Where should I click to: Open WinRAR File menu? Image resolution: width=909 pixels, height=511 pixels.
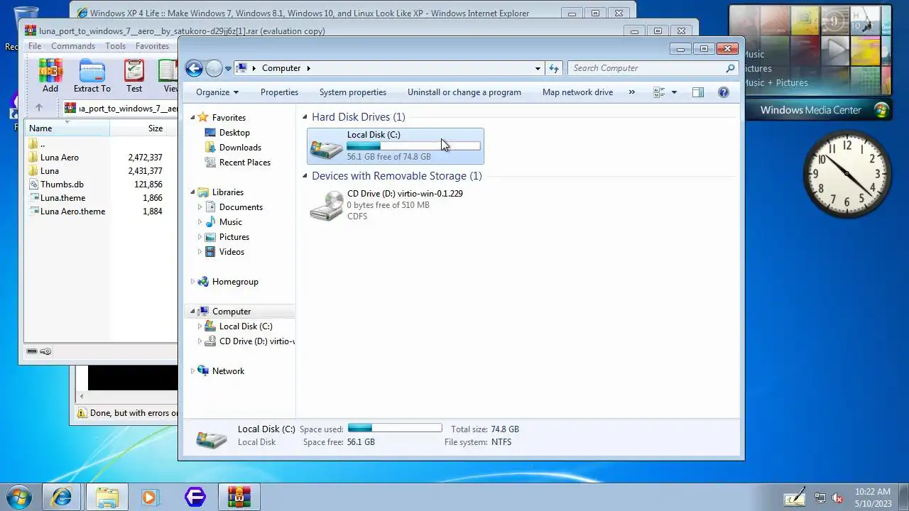coord(34,46)
